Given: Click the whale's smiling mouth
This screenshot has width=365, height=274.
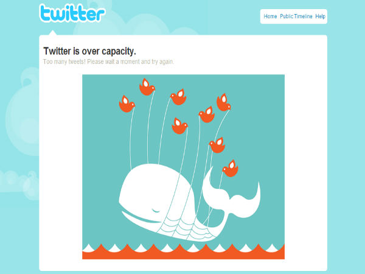Looking at the screenshot, I should (140, 217).
